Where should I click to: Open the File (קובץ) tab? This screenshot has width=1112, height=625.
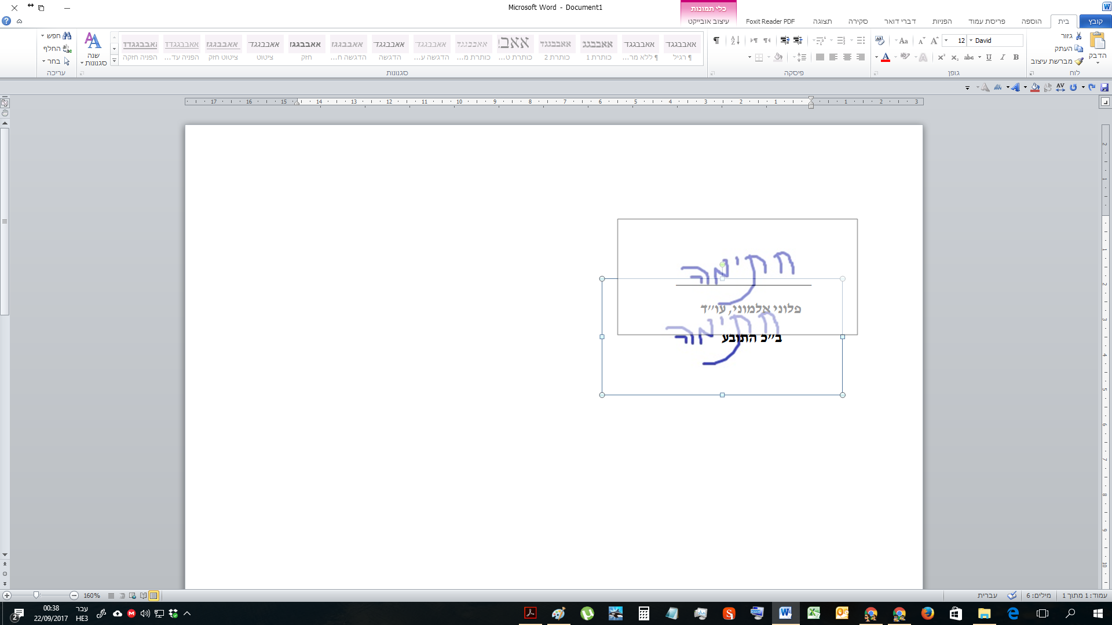point(1095,21)
